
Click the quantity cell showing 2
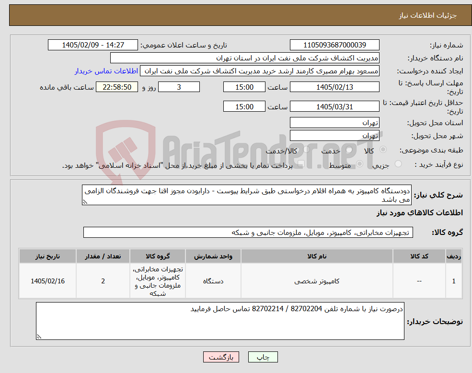click(x=103, y=281)
